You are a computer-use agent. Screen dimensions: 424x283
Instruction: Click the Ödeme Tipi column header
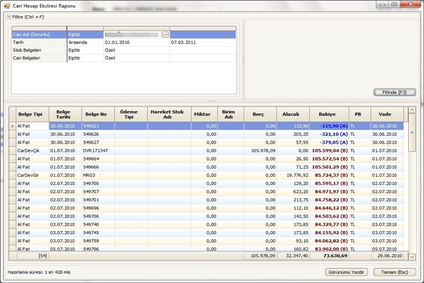coord(131,114)
